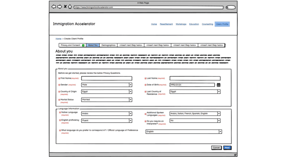Screen dimensions: 284x157
Task: Switch to the Demographics step tab
Action: pos(108,45)
